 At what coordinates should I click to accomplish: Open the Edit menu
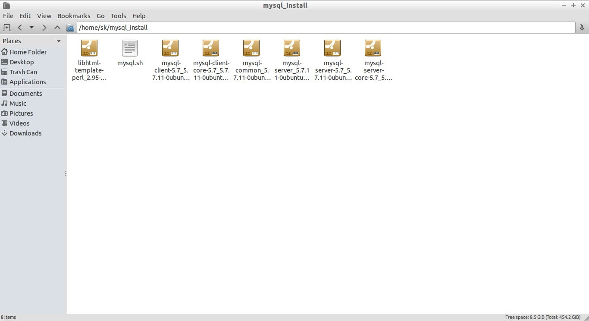click(25, 16)
